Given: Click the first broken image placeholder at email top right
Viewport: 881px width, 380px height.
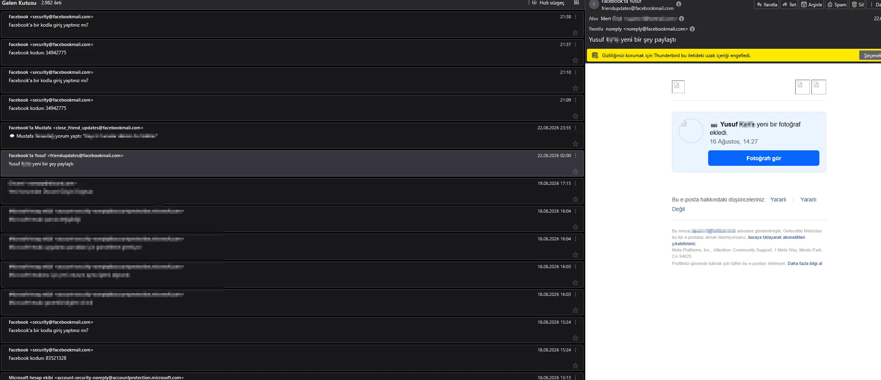Looking at the screenshot, I should (x=802, y=87).
